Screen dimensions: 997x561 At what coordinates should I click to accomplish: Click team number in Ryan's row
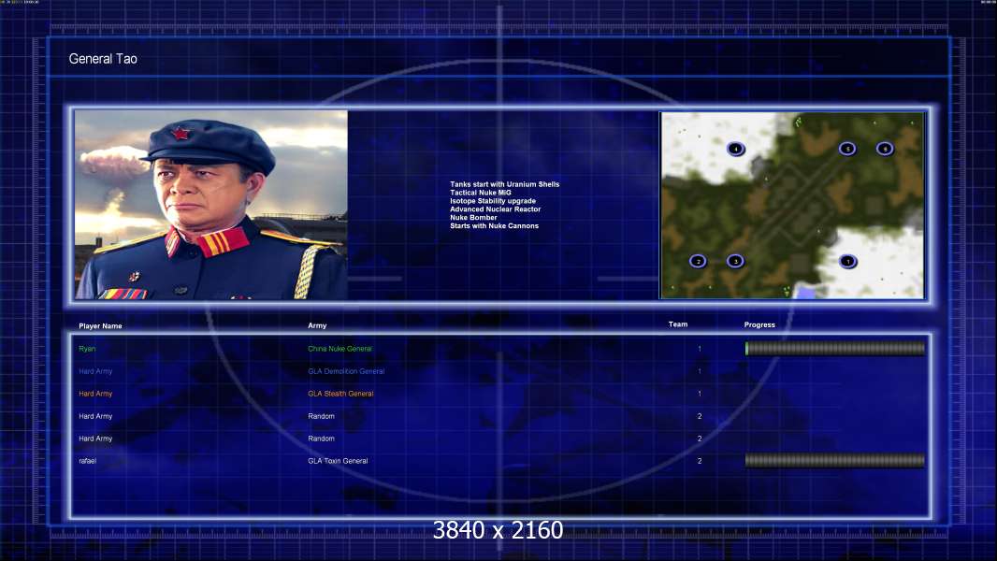pos(700,349)
